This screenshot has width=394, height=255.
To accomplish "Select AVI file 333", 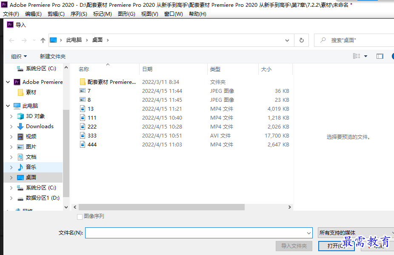I will 92,136.
